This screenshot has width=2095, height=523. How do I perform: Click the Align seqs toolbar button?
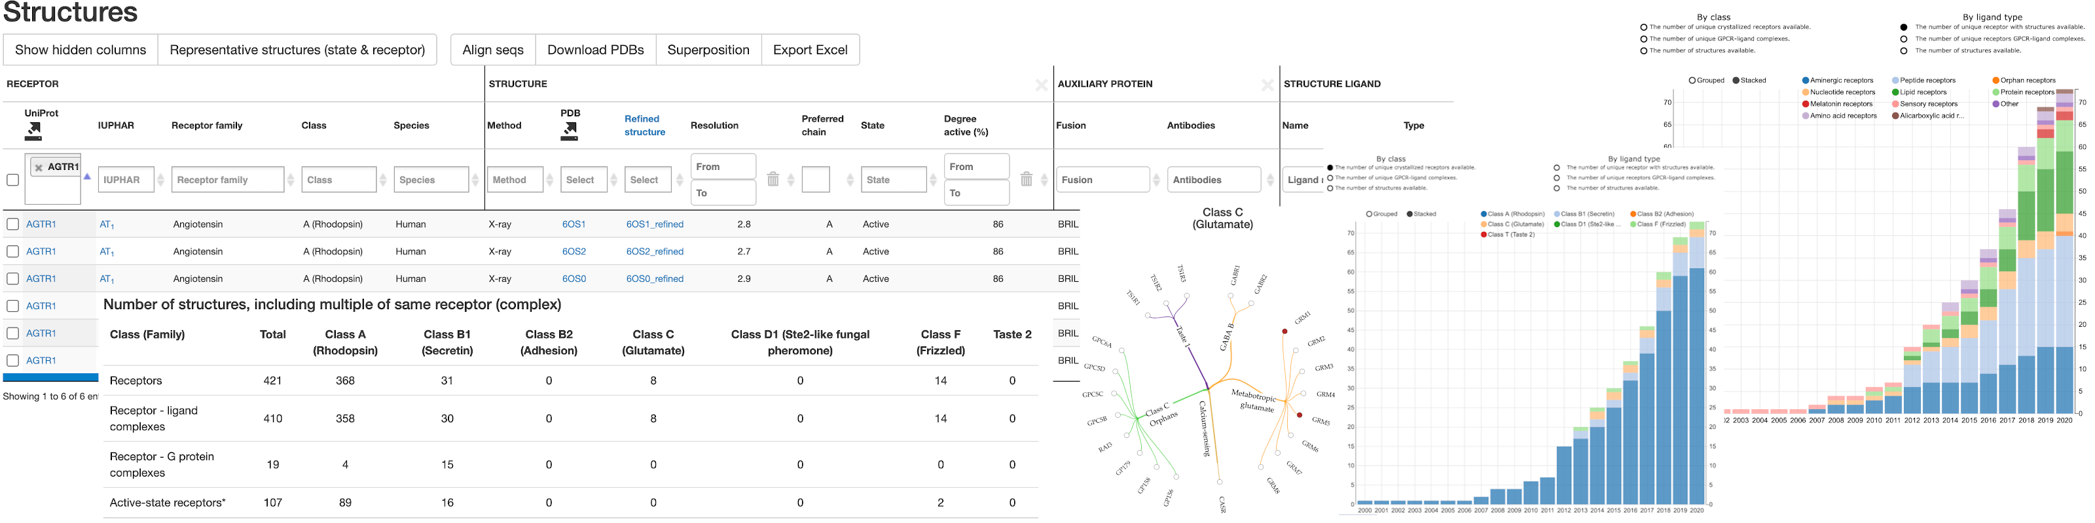tap(492, 50)
